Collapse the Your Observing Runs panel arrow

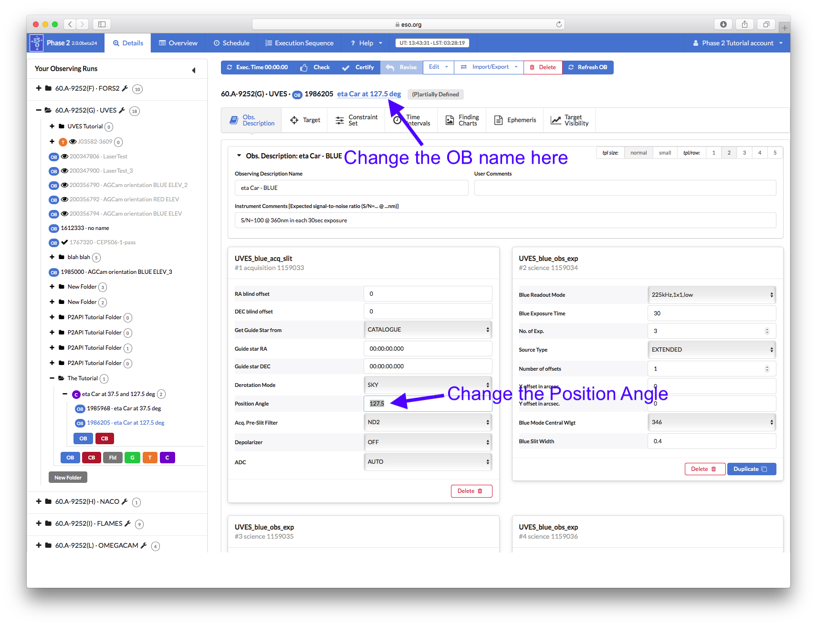pyautogui.click(x=194, y=70)
